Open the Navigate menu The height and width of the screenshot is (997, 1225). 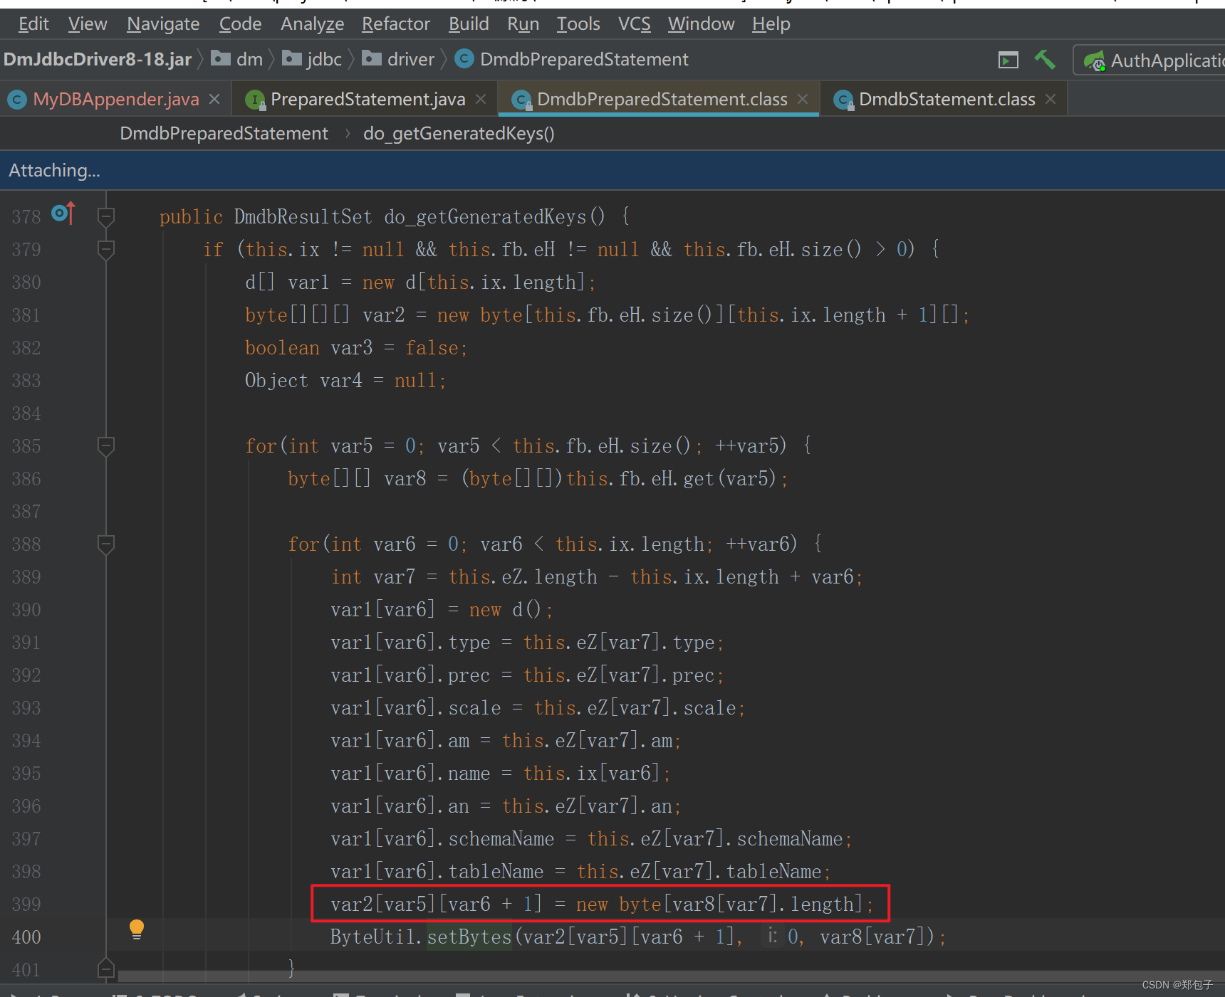(x=163, y=24)
